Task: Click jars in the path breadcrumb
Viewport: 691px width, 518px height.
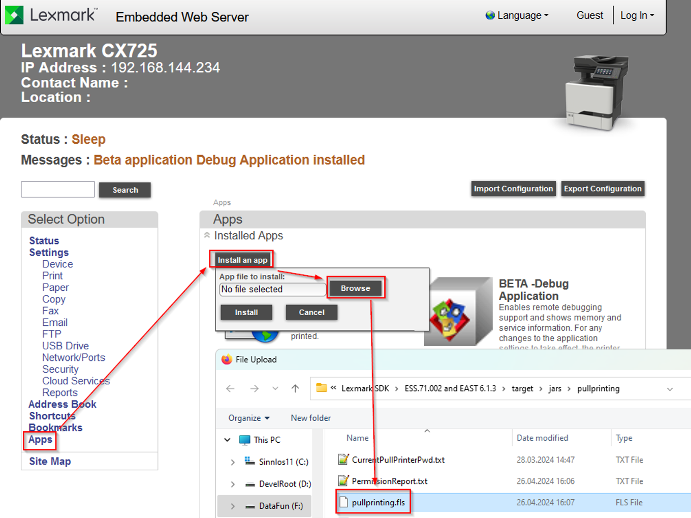Action: coord(555,388)
